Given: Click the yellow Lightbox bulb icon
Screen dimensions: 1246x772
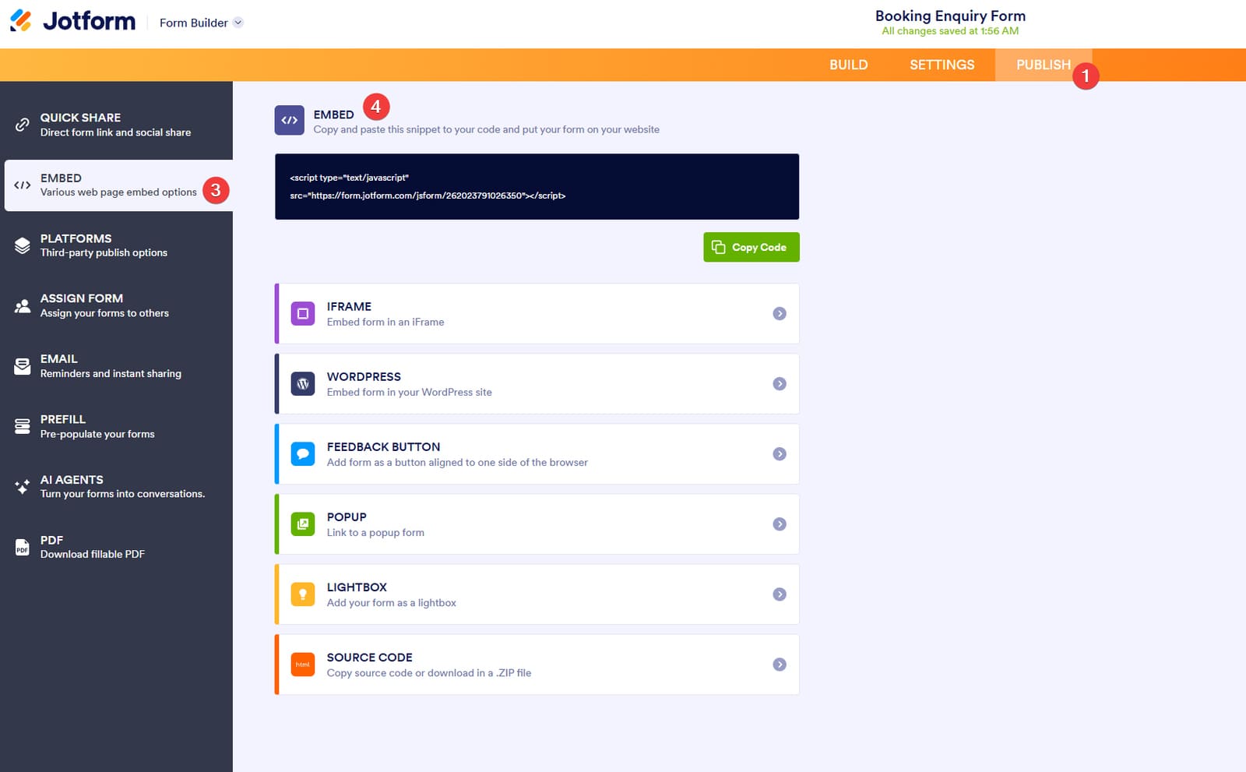Looking at the screenshot, I should click(x=303, y=594).
